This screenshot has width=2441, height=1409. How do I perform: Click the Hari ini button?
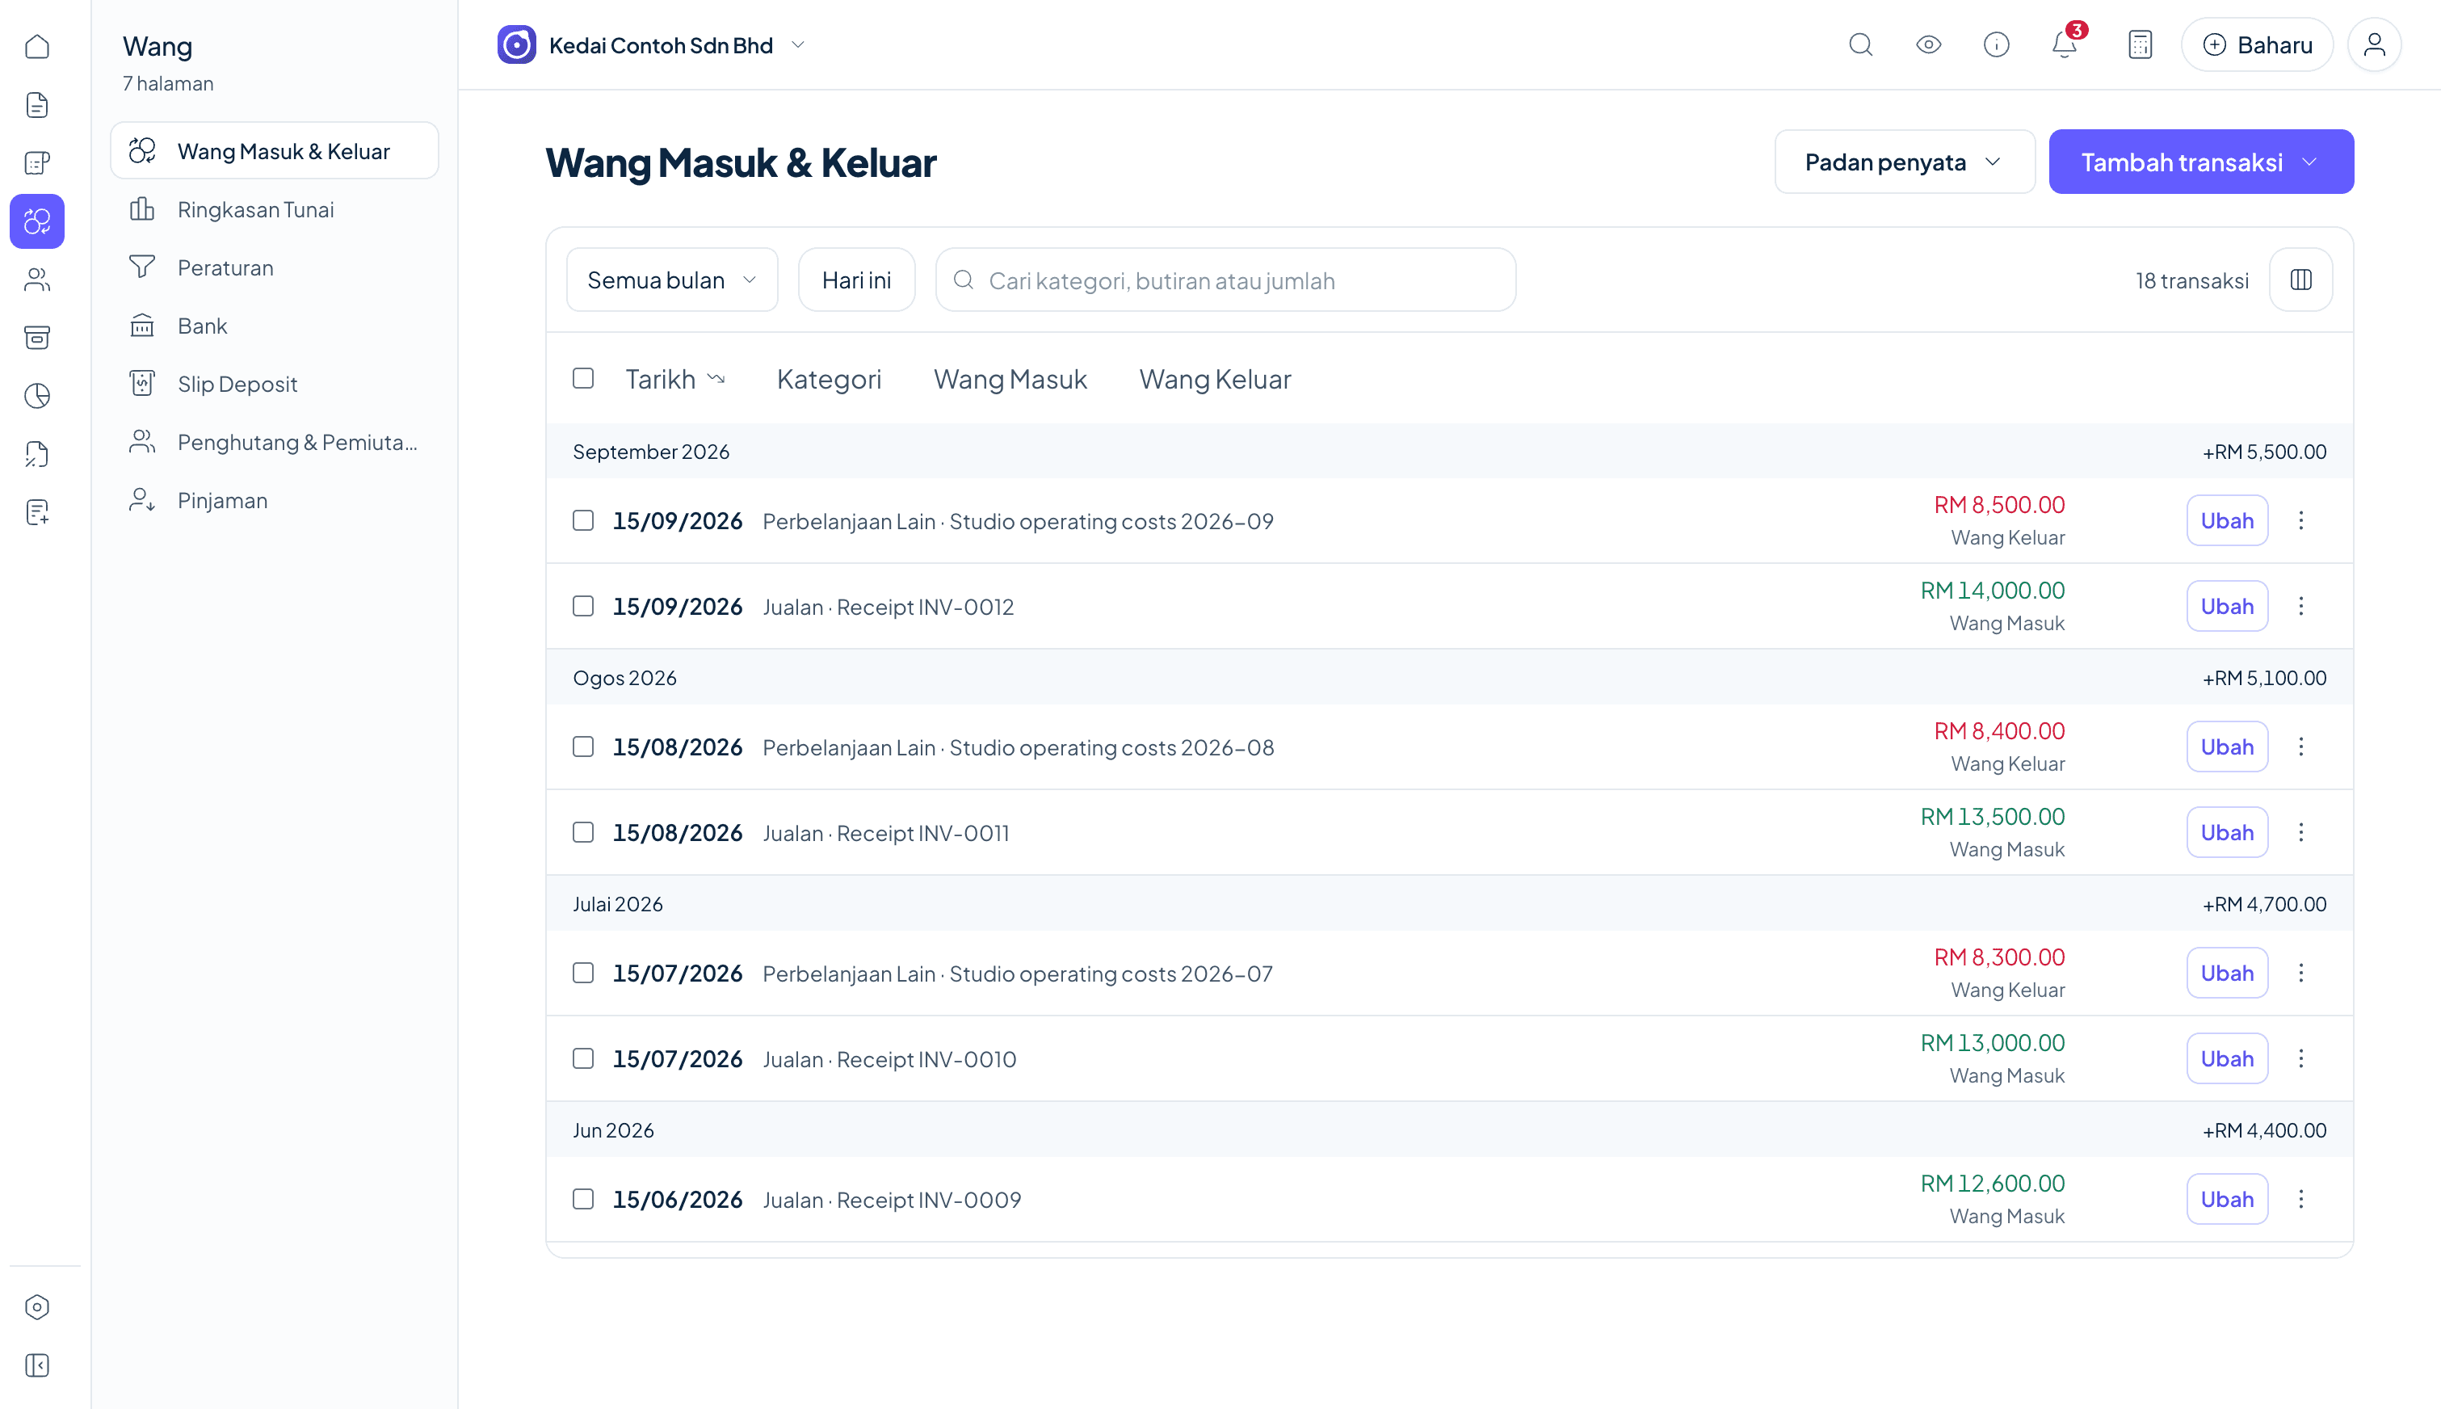(856, 280)
